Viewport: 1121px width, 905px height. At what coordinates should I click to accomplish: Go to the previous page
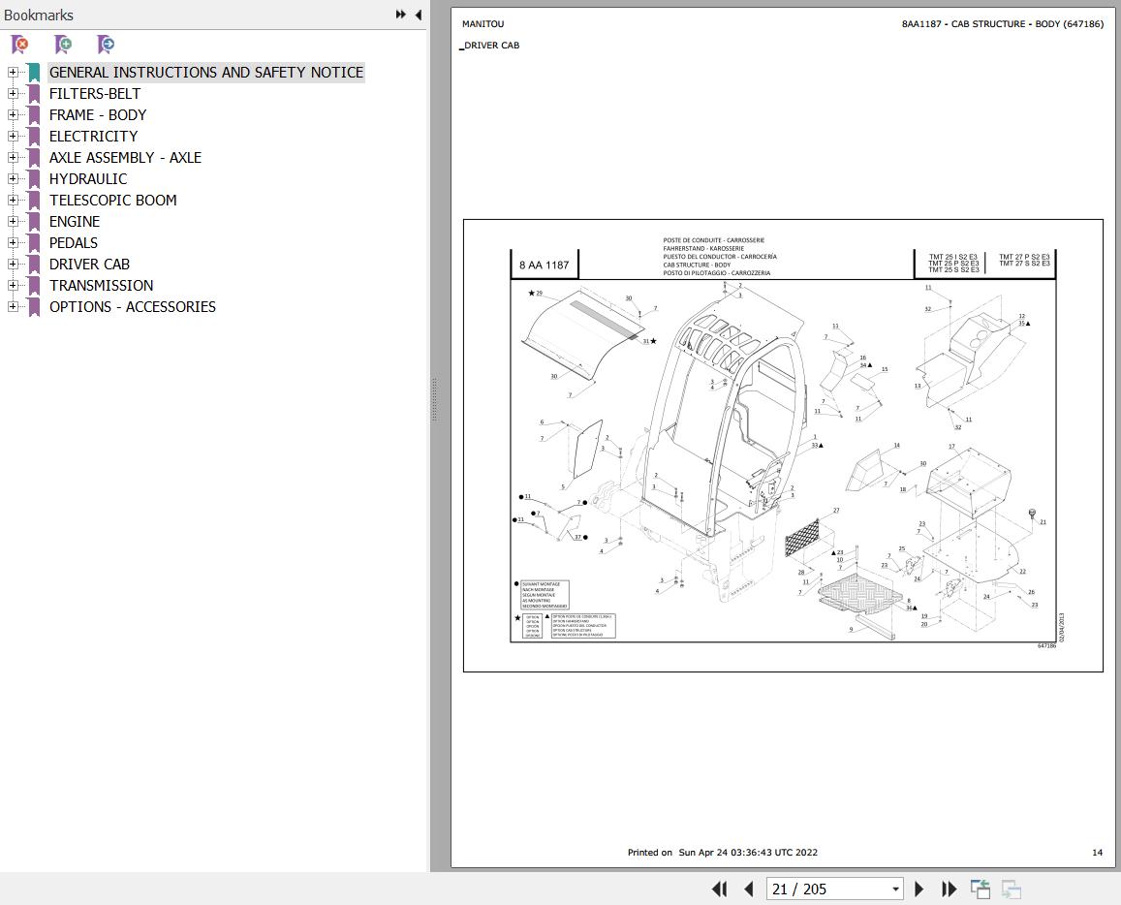pos(749,889)
